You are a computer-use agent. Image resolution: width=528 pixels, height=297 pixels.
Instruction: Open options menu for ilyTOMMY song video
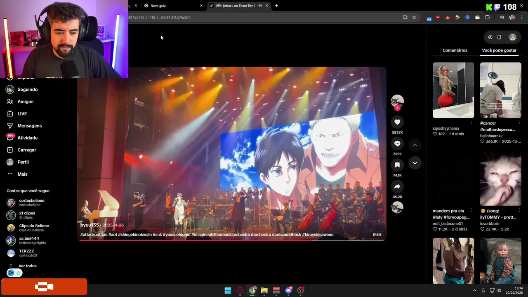click(519, 210)
